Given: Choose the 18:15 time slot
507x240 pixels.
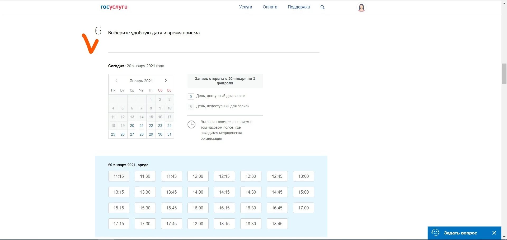Looking at the screenshot, I should [224, 224].
